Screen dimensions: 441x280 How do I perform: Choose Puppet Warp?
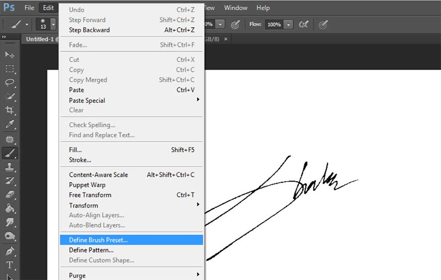tap(132, 185)
